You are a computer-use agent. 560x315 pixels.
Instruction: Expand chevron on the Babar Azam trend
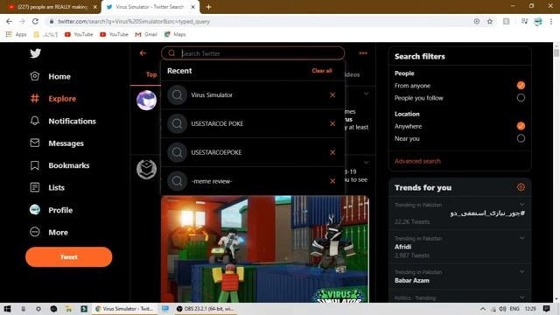coord(521,272)
